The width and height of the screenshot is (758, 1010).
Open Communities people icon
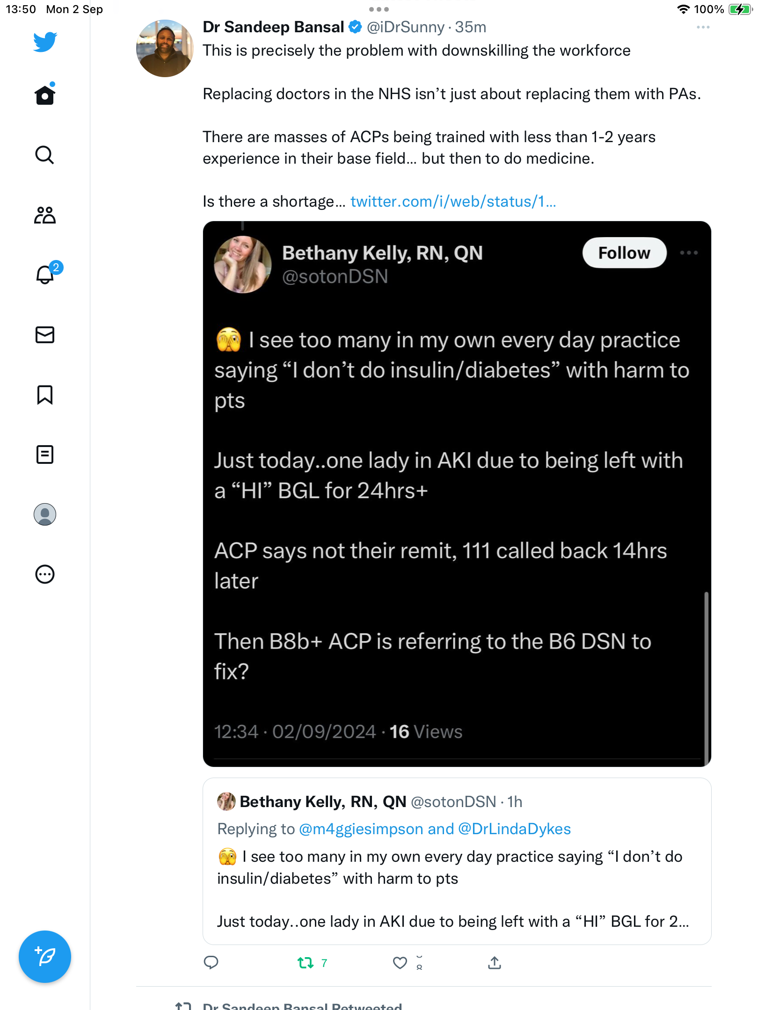point(45,215)
